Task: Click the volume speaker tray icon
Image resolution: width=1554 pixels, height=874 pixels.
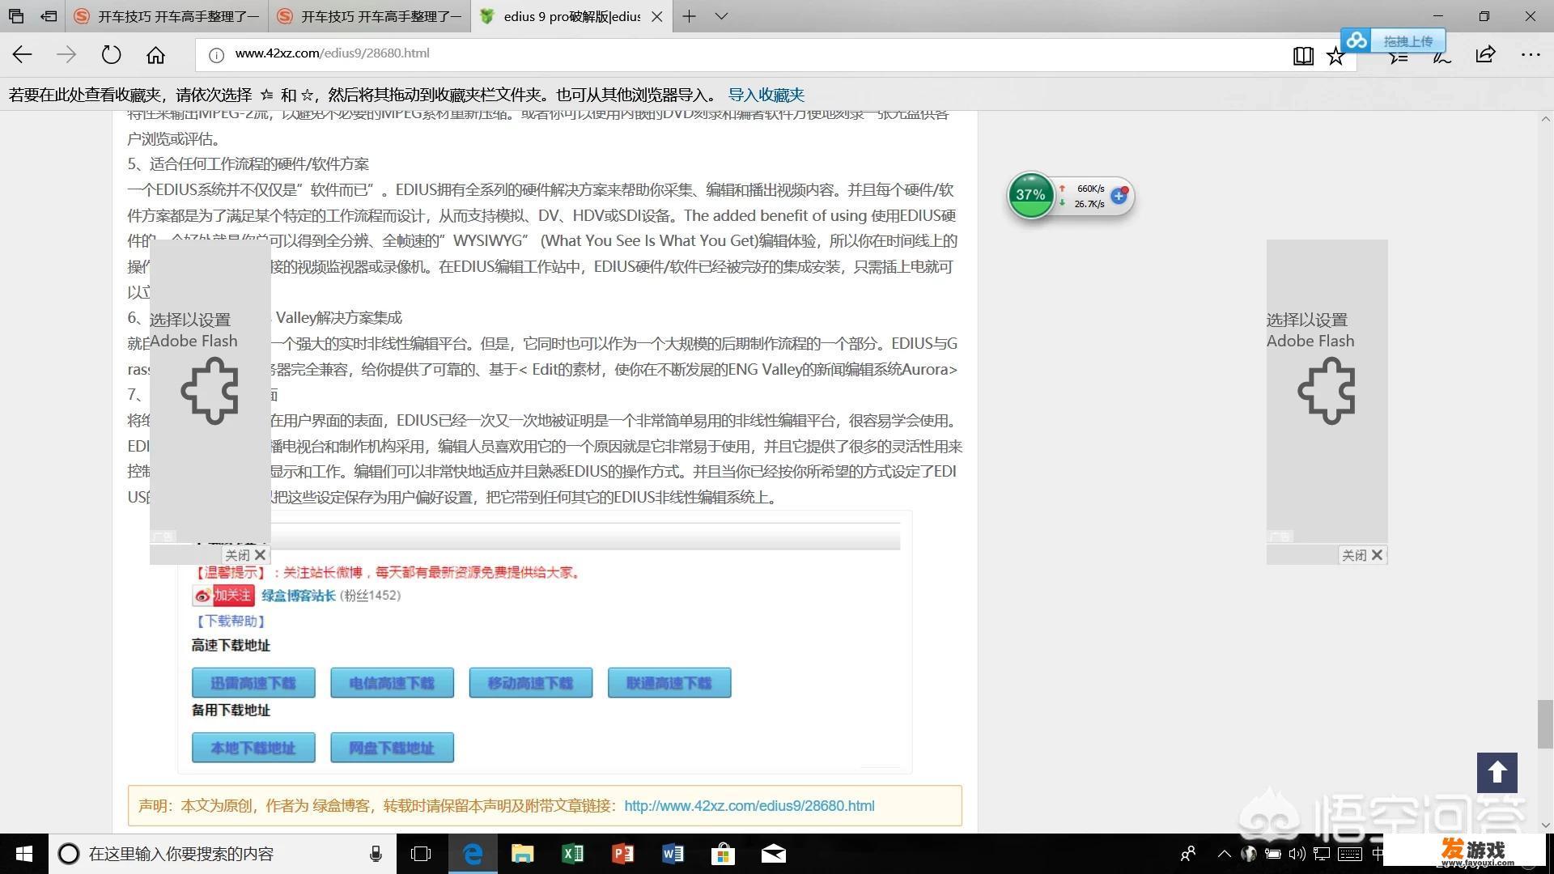Action: [1297, 854]
